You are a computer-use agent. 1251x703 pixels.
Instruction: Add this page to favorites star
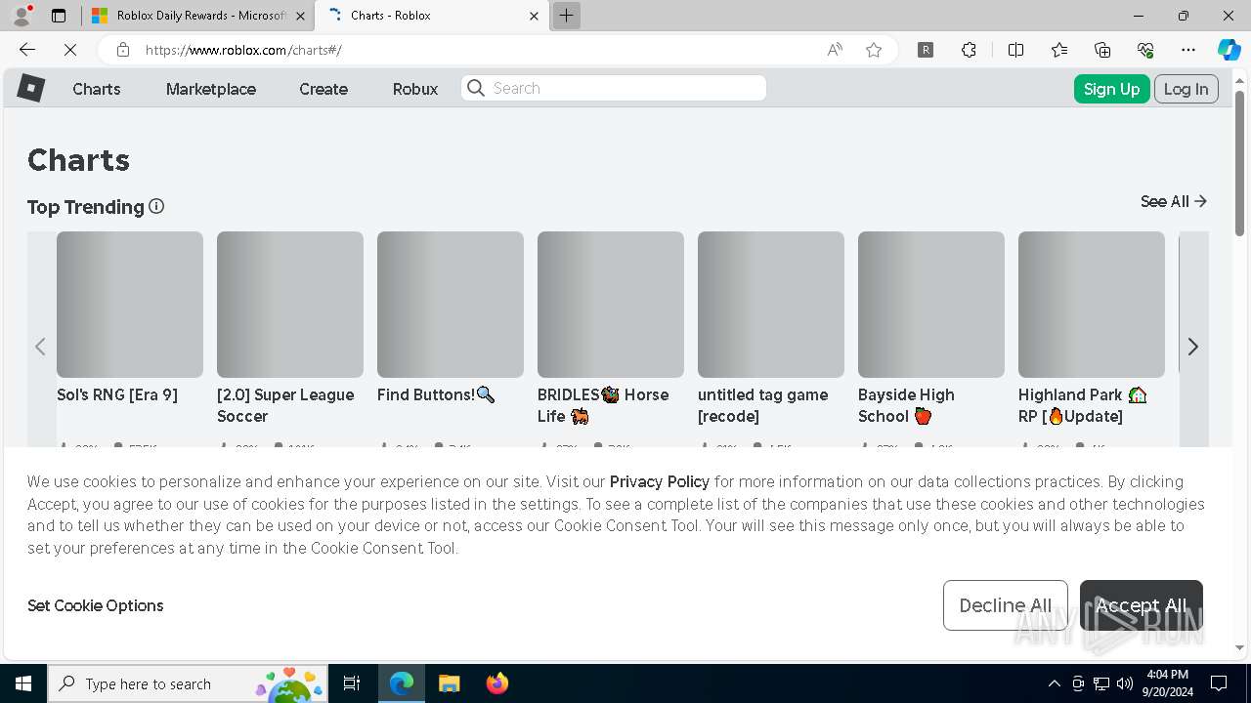(874, 50)
